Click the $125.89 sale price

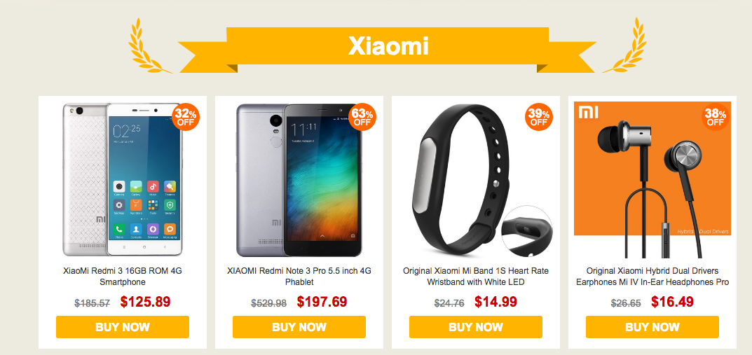pyautogui.click(x=145, y=302)
